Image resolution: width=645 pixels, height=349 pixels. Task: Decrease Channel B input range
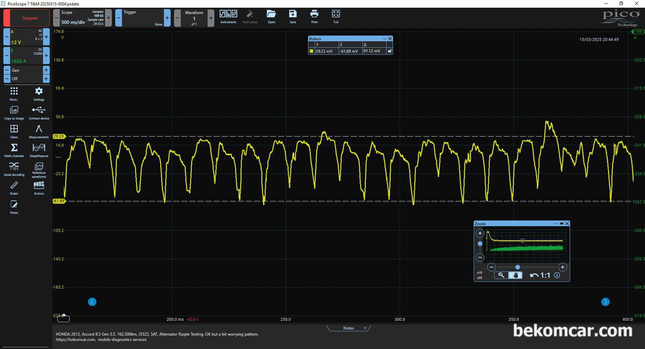7,55
